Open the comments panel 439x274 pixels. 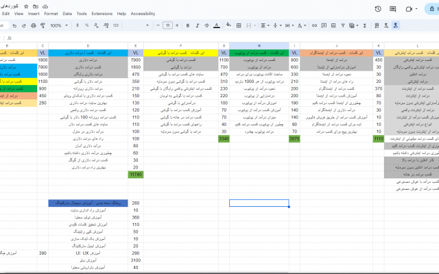tap(393, 9)
